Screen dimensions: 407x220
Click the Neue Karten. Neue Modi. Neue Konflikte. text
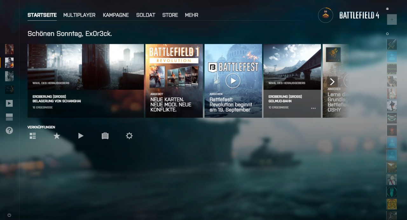[171, 105]
